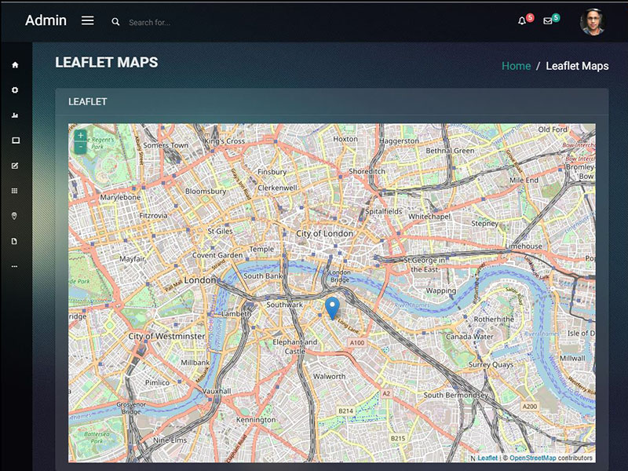Zoom in the map with plus button
Screen dimensions: 628x471
(81, 135)
